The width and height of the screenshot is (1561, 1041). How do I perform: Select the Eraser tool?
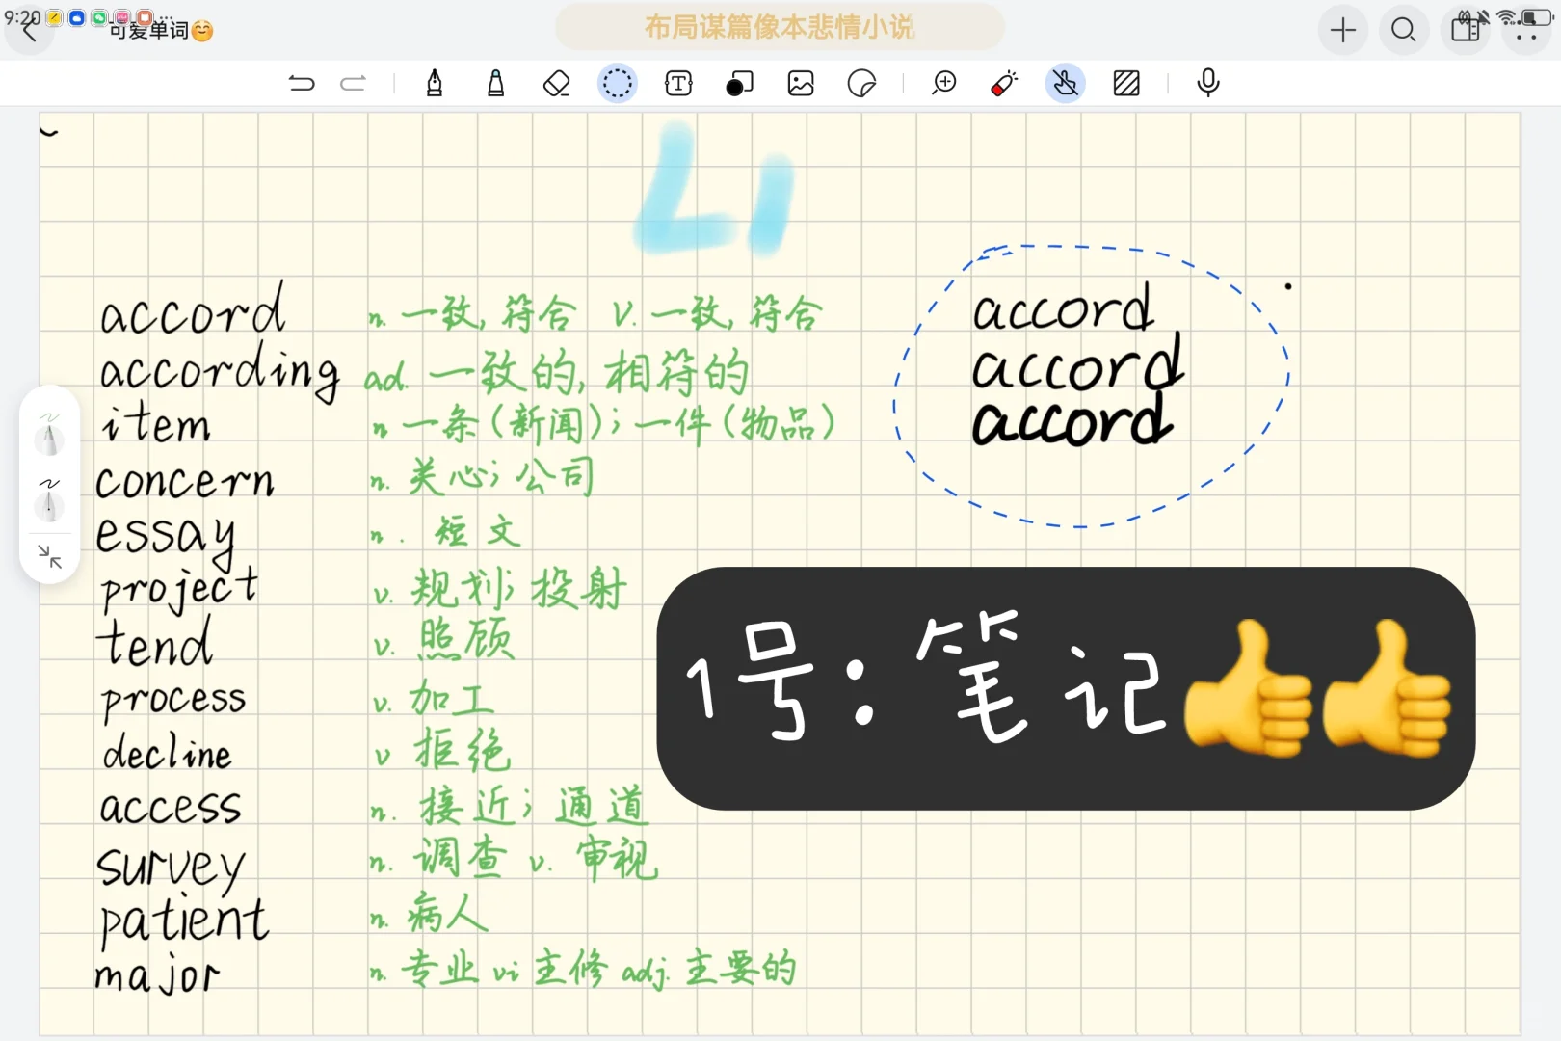coord(557,84)
